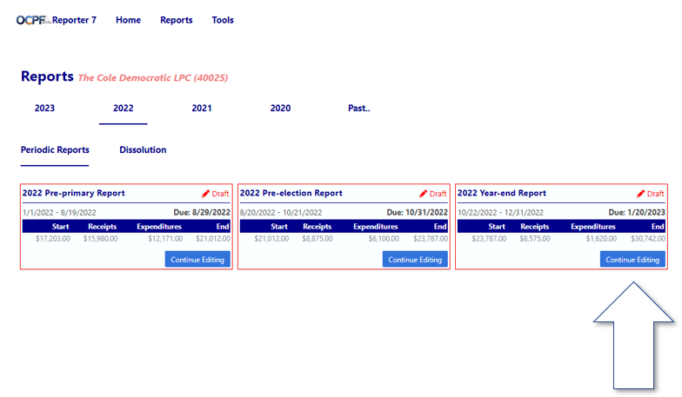Continue Editing the 2022 Year-end Report
The image size is (682, 397).
[x=632, y=260]
